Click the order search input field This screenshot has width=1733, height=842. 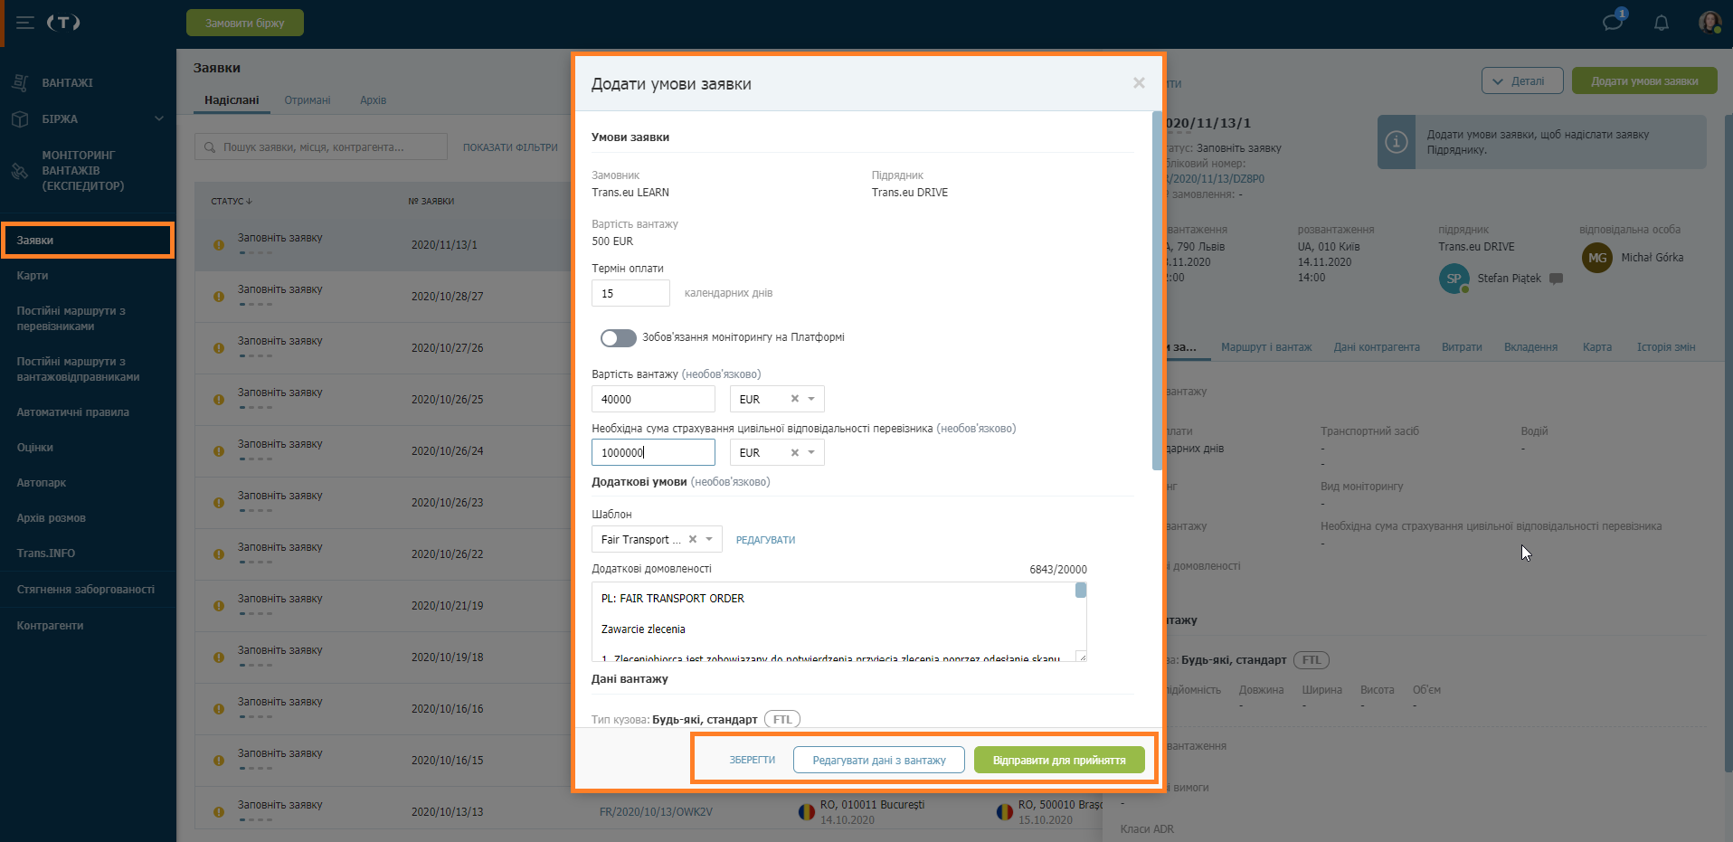(x=321, y=147)
